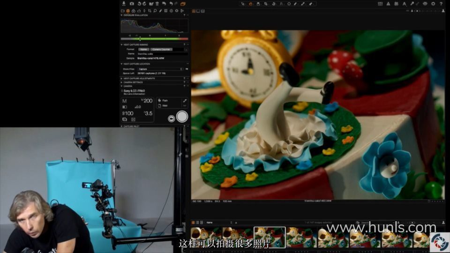Click the large round shutter Capture button

[182, 117]
